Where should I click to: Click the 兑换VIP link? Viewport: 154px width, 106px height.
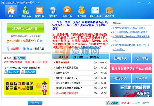(x=146, y=103)
